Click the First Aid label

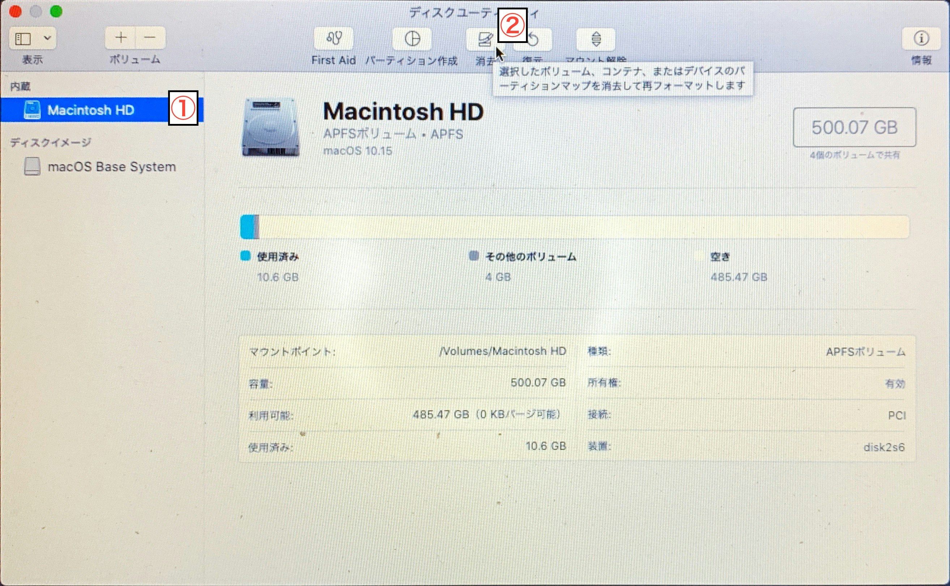pos(334,60)
